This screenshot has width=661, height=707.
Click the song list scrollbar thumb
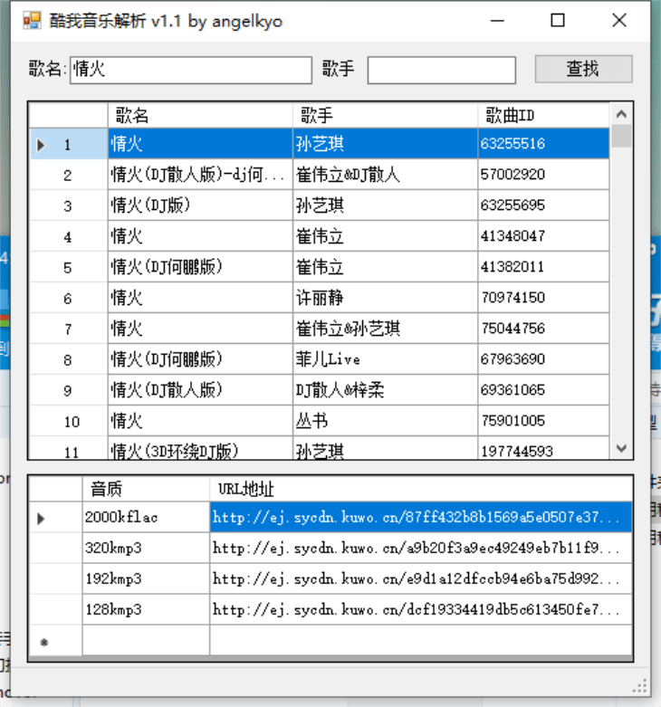click(621, 136)
